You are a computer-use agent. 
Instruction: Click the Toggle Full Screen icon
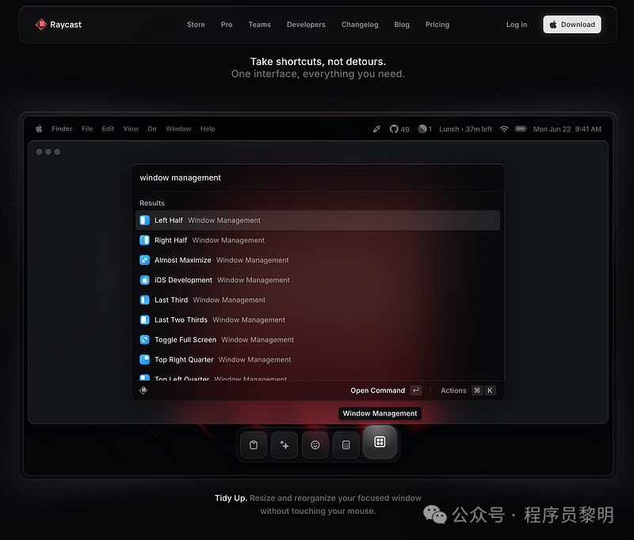coord(145,339)
